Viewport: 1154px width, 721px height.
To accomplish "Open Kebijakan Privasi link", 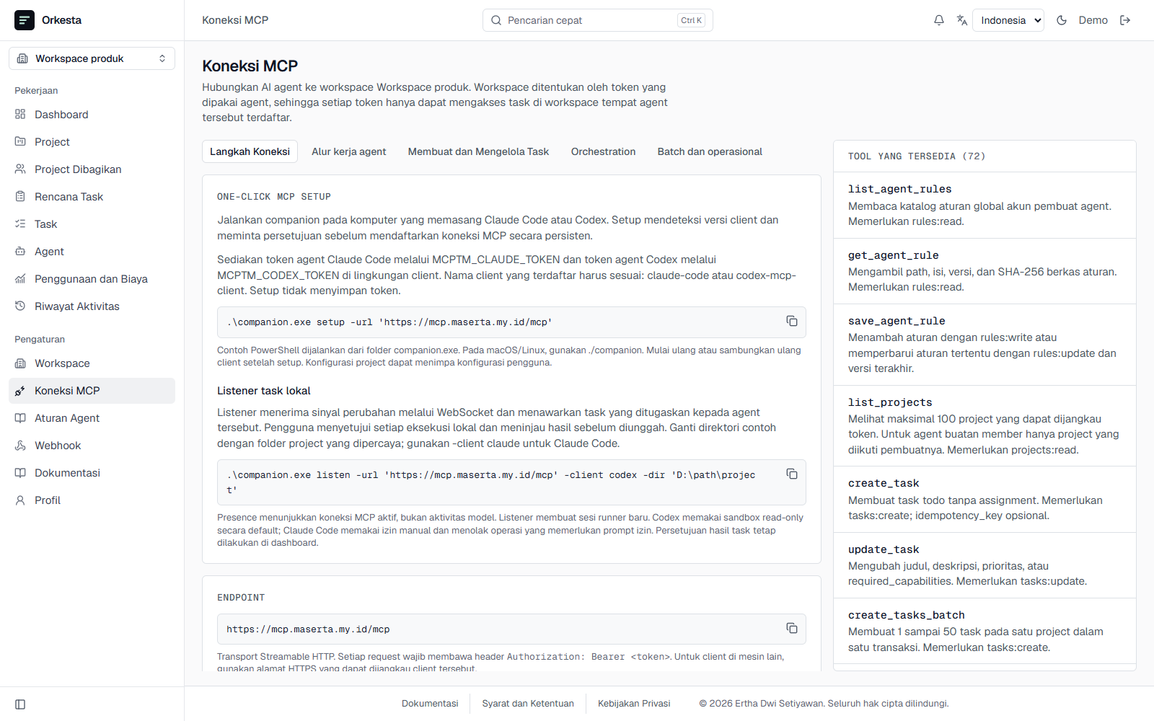I will point(634,704).
